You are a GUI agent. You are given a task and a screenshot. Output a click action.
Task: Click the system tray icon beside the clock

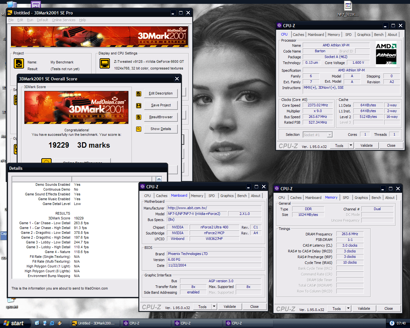point(392,323)
